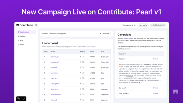
Task: Click the Socials column header
Action: click(83, 52)
